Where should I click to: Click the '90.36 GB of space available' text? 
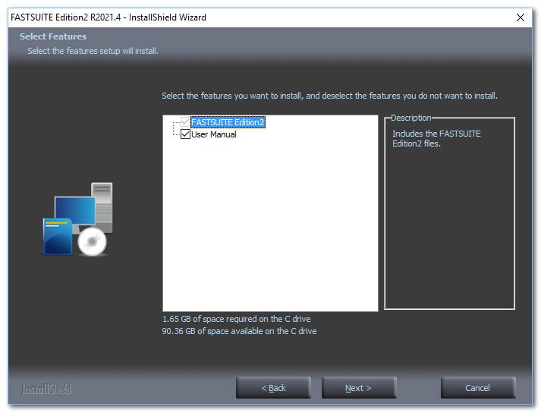pos(239,331)
